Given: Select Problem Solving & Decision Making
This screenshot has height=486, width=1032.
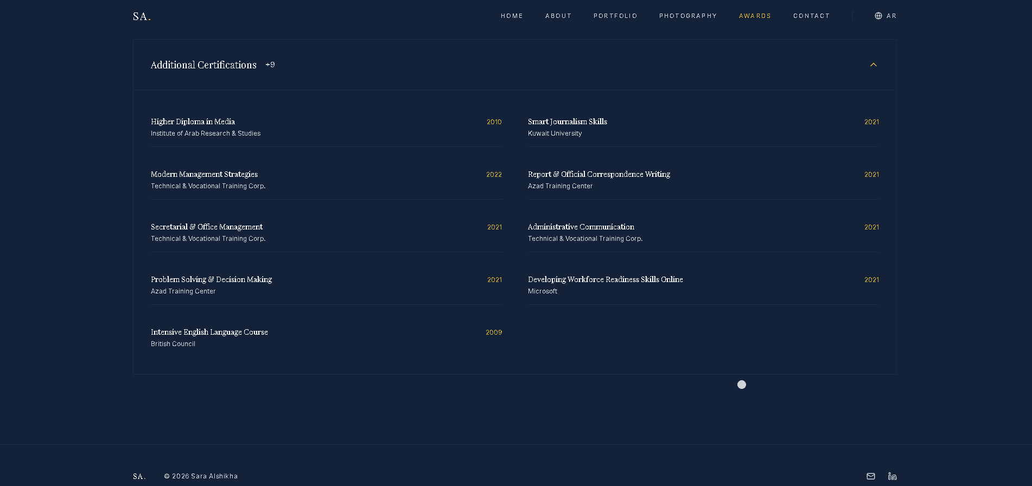Looking at the screenshot, I should [211, 279].
